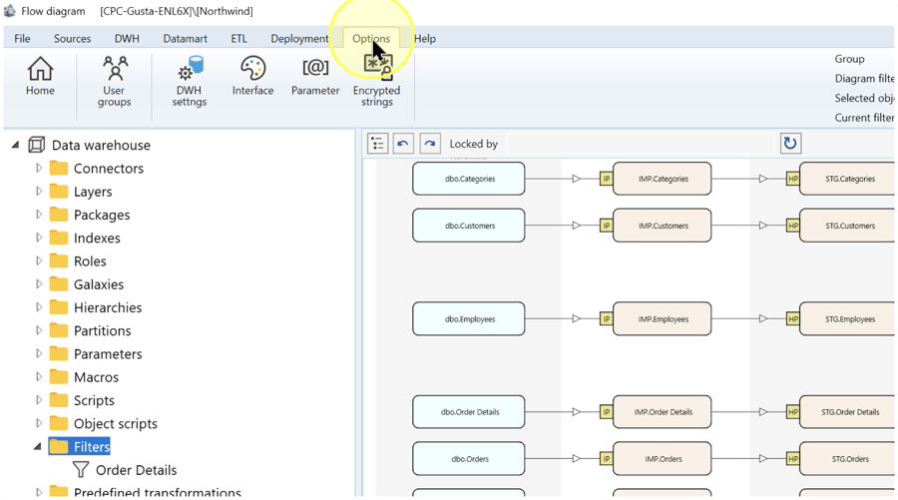Select the IMP.Customers node
The height and width of the screenshot is (500, 898).
point(663,226)
